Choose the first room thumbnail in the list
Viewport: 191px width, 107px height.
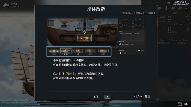54,51
